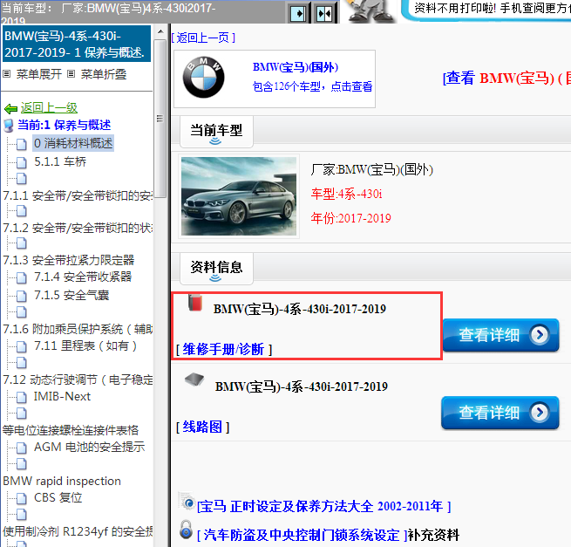Click the 查看 BMW(宝马) link at right
571x547 pixels.
pyautogui.click(x=506, y=78)
